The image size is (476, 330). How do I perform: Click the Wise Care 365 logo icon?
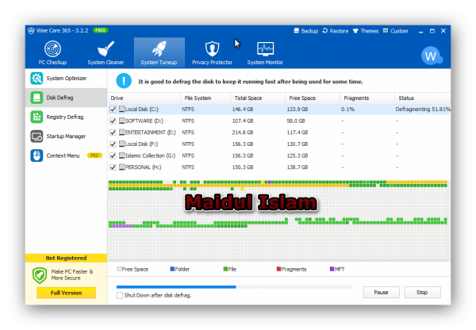tap(31, 31)
